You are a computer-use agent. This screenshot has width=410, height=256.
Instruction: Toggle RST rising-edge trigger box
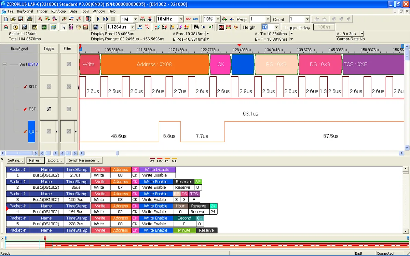[49, 109]
